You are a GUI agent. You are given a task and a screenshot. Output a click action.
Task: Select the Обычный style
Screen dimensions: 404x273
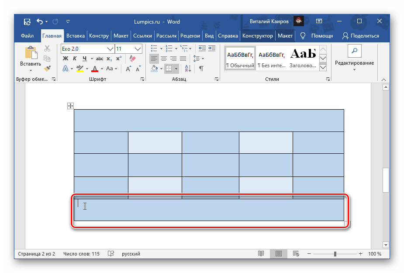coord(240,58)
